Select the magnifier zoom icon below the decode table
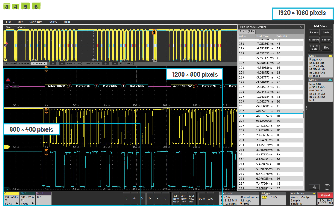 point(314,187)
